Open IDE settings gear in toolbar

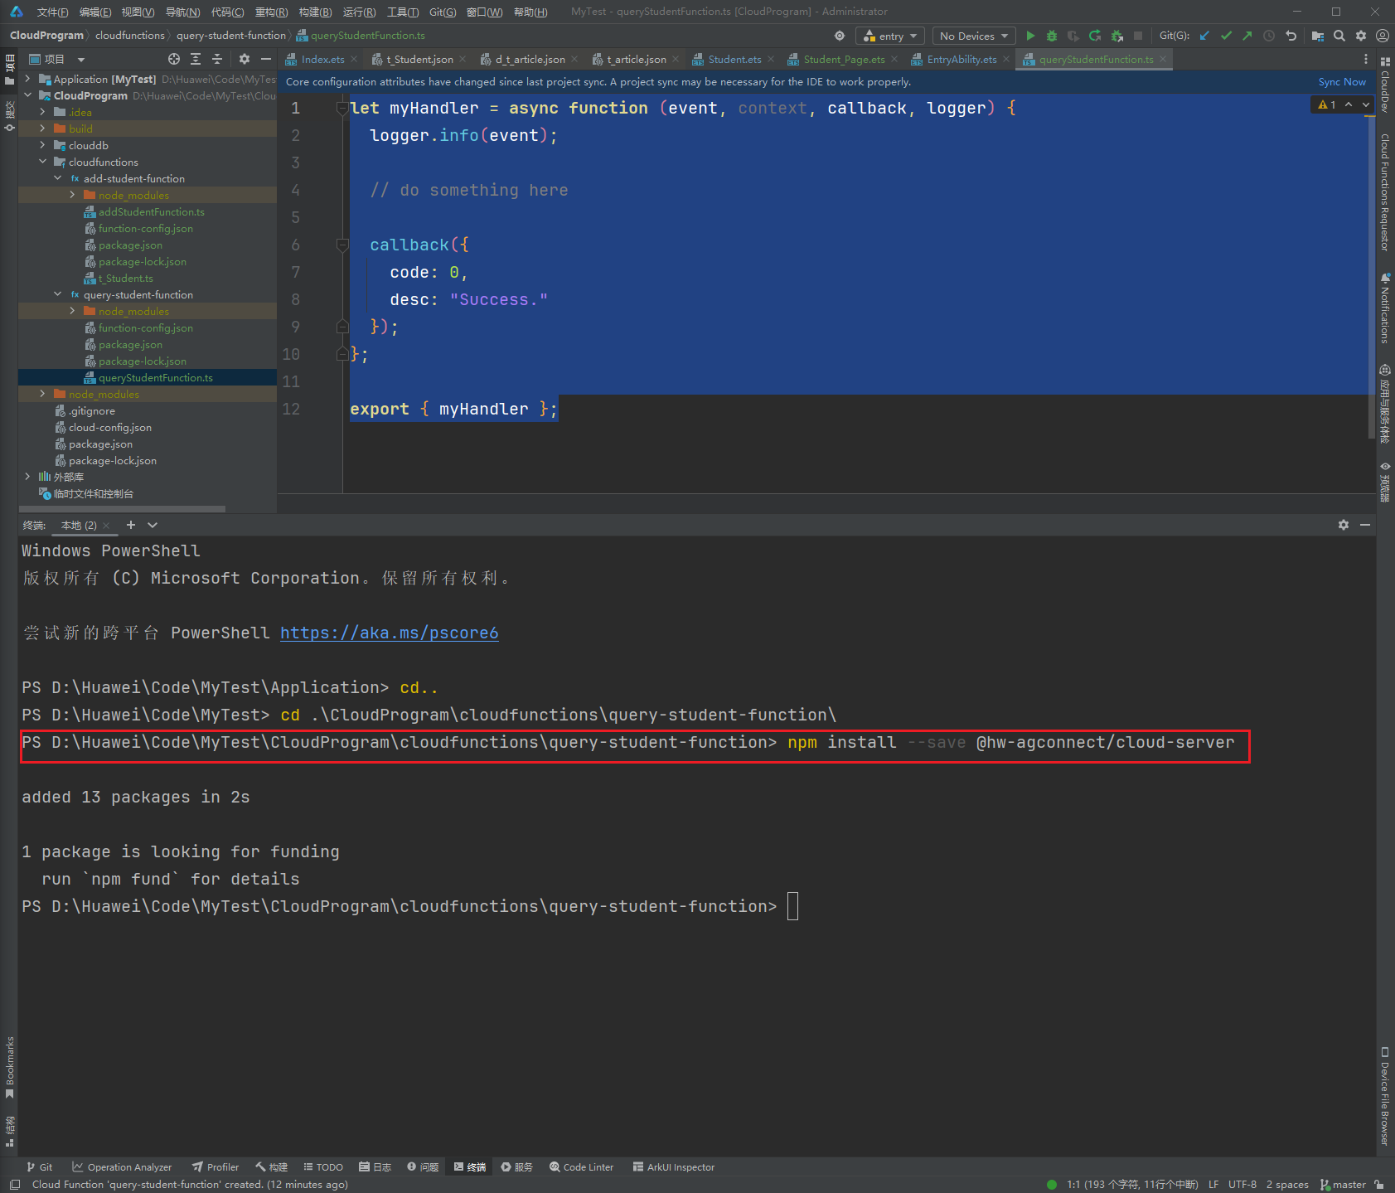pyautogui.click(x=1361, y=36)
